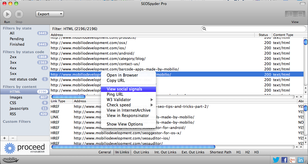308x164 pixels.
Task: Filter by 4xx status codes
Action: 25,68
